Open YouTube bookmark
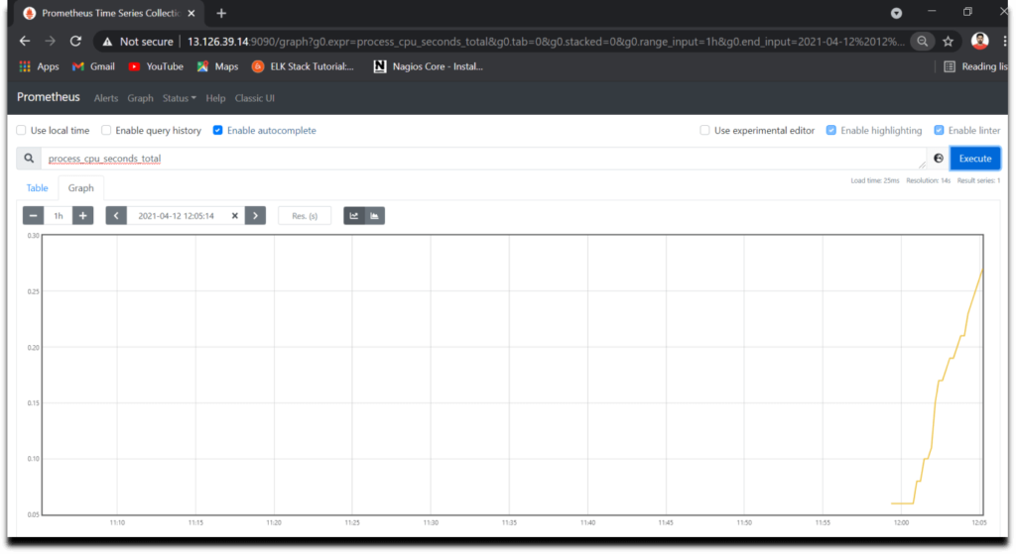Screen dimensions: 1016x554 point(156,66)
